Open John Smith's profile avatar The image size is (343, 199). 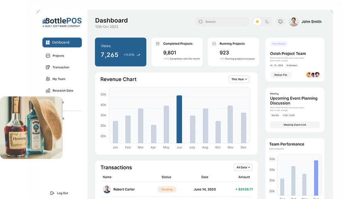point(294,22)
